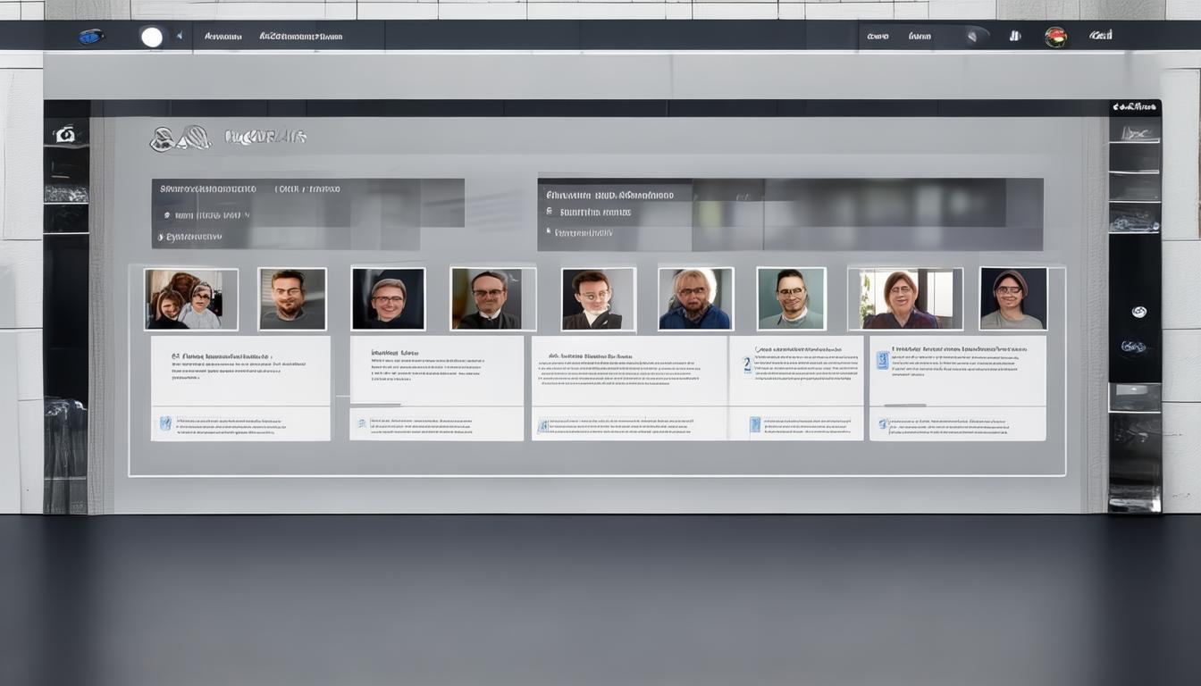
Task: Click the round red icon in the top bar
Action: tap(1055, 37)
